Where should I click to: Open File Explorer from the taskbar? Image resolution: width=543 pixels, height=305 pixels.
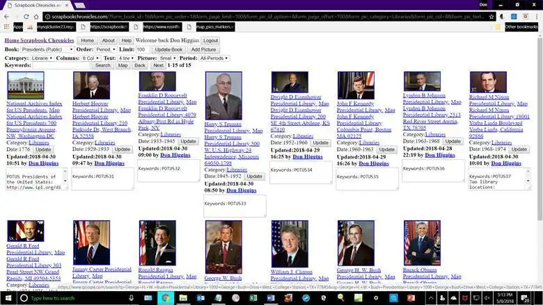183,298
